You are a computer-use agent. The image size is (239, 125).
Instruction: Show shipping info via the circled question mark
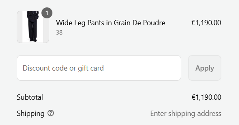50,113
